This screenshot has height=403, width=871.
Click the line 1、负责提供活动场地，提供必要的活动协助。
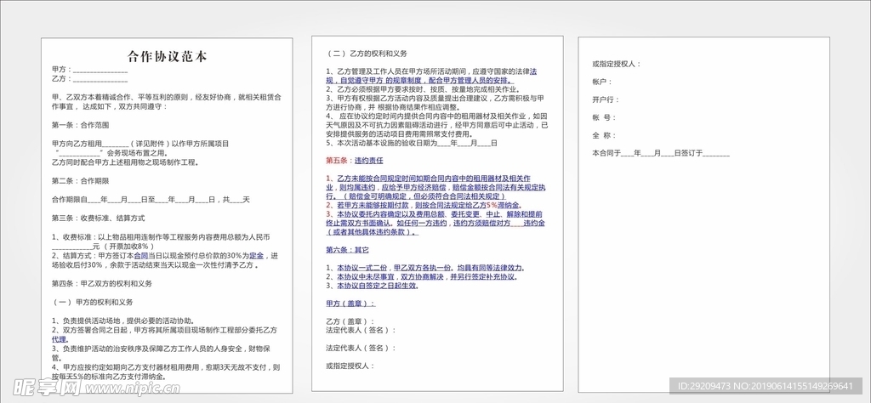point(123,321)
